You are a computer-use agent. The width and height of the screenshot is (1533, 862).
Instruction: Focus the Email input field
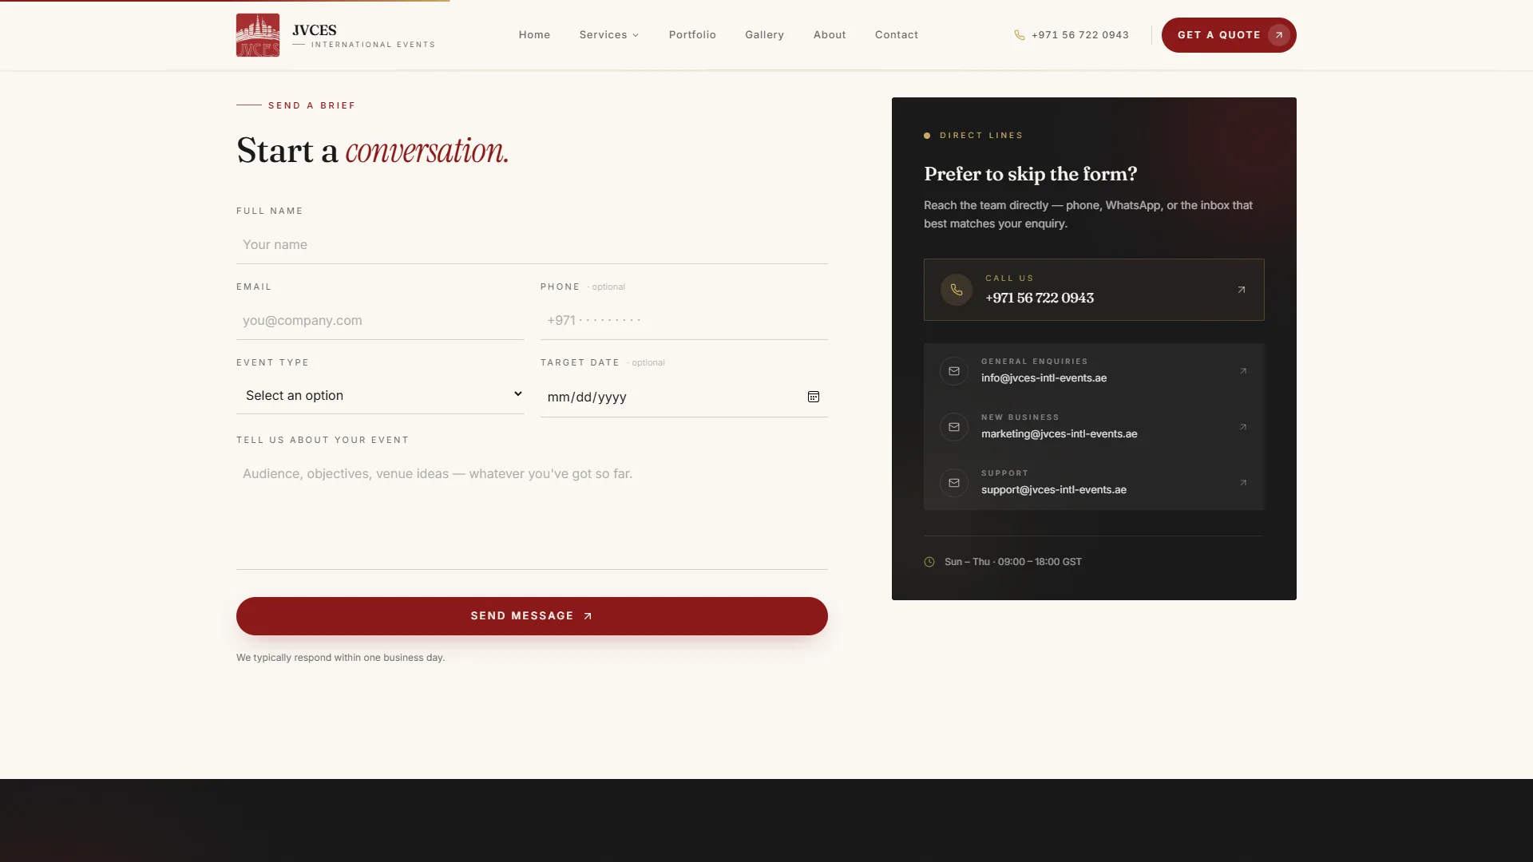[380, 321]
